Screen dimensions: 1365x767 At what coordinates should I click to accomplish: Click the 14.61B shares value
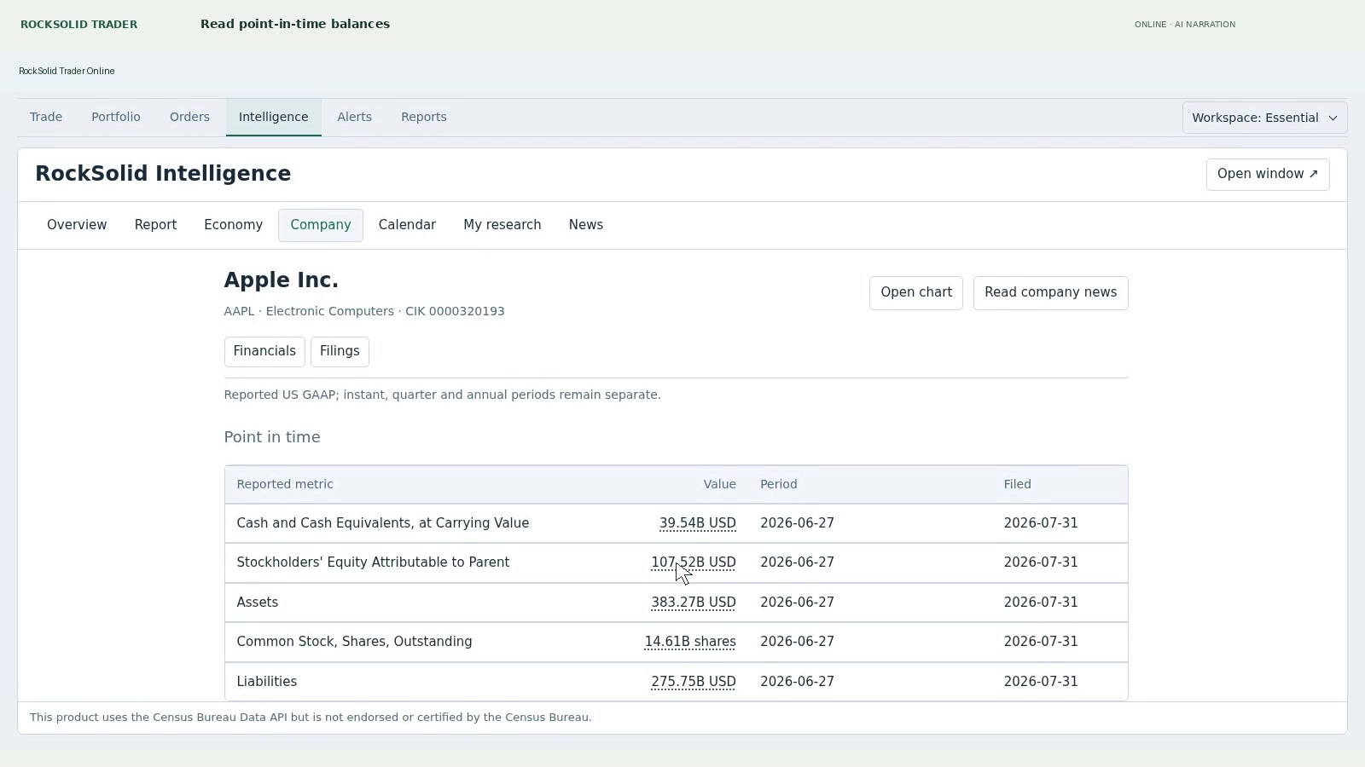(x=690, y=642)
